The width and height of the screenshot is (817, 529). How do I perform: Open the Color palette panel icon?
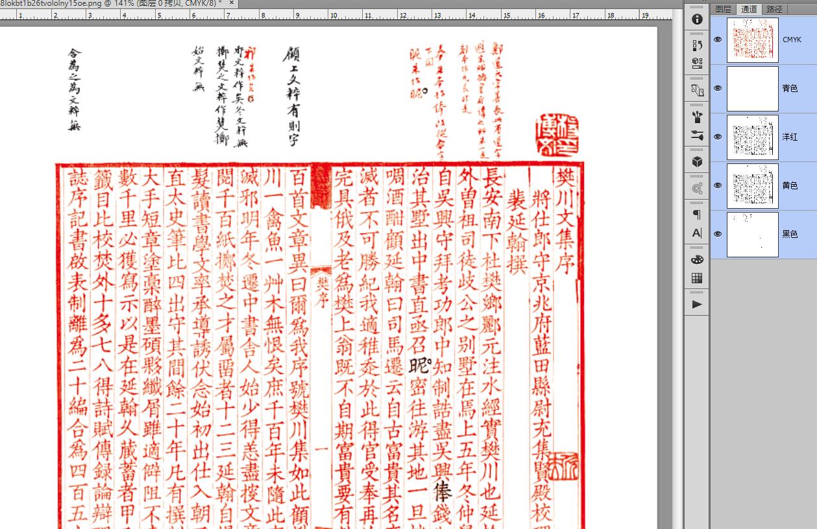[x=698, y=259]
